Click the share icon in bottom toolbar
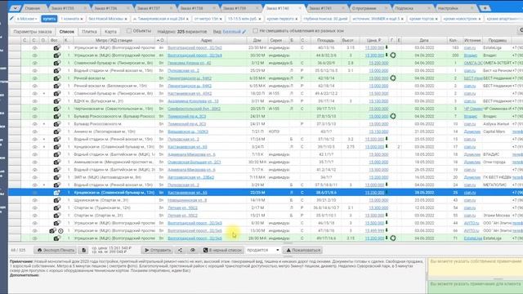Screen dimensions: 523x294 pyautogui.click(x=180, y=250)
